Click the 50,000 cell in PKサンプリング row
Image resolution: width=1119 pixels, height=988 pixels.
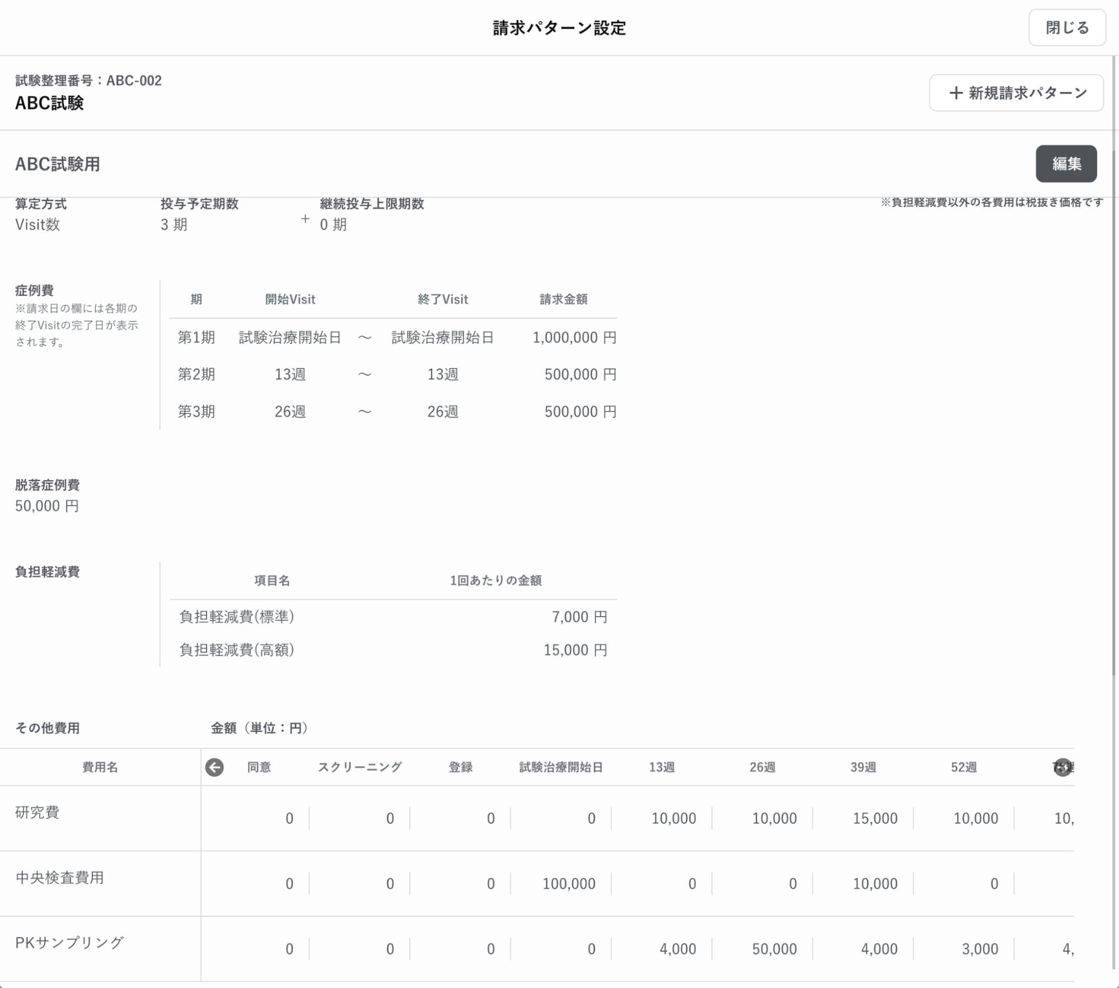point(774,949)
